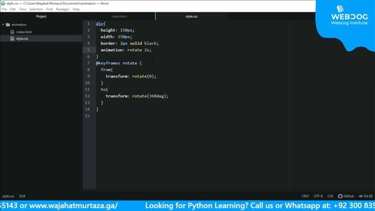Click the 'animation: rotate 2s;' line
The width and height of the screenshot is (375, 211).
pos(126,50)
